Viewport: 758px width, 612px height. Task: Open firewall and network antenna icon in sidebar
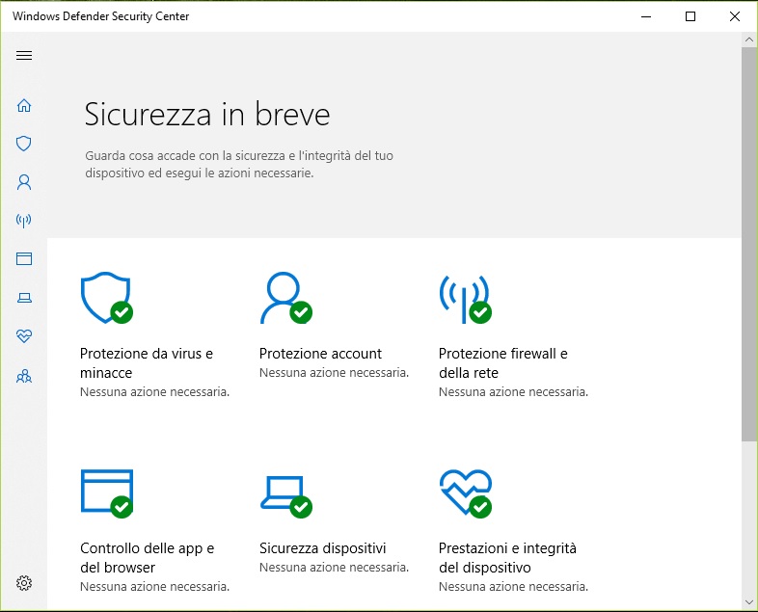click(24, 221)
